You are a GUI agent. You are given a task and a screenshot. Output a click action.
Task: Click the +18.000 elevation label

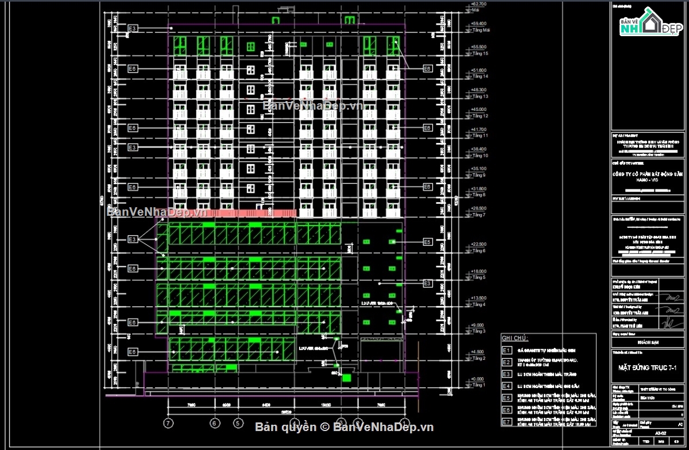pos(479,271)
